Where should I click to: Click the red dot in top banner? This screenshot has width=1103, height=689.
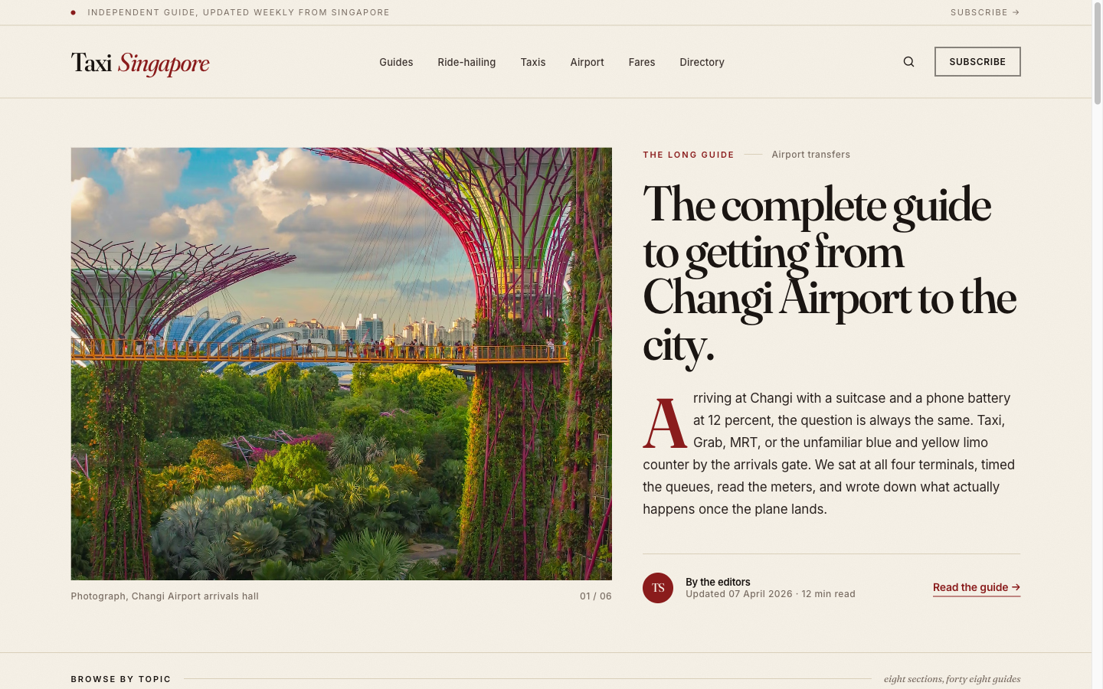[x=74, y=13]
